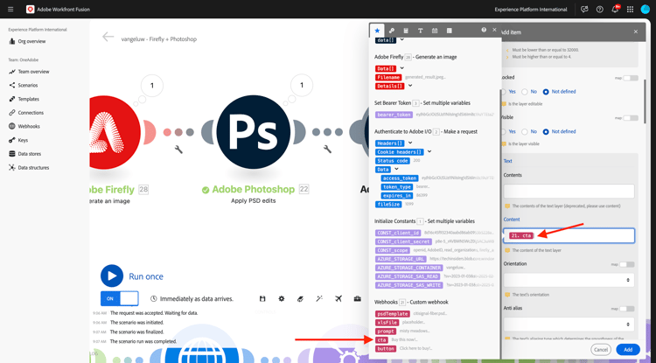
Task: Open the briefcase tools icon
Action: [357, 298]
